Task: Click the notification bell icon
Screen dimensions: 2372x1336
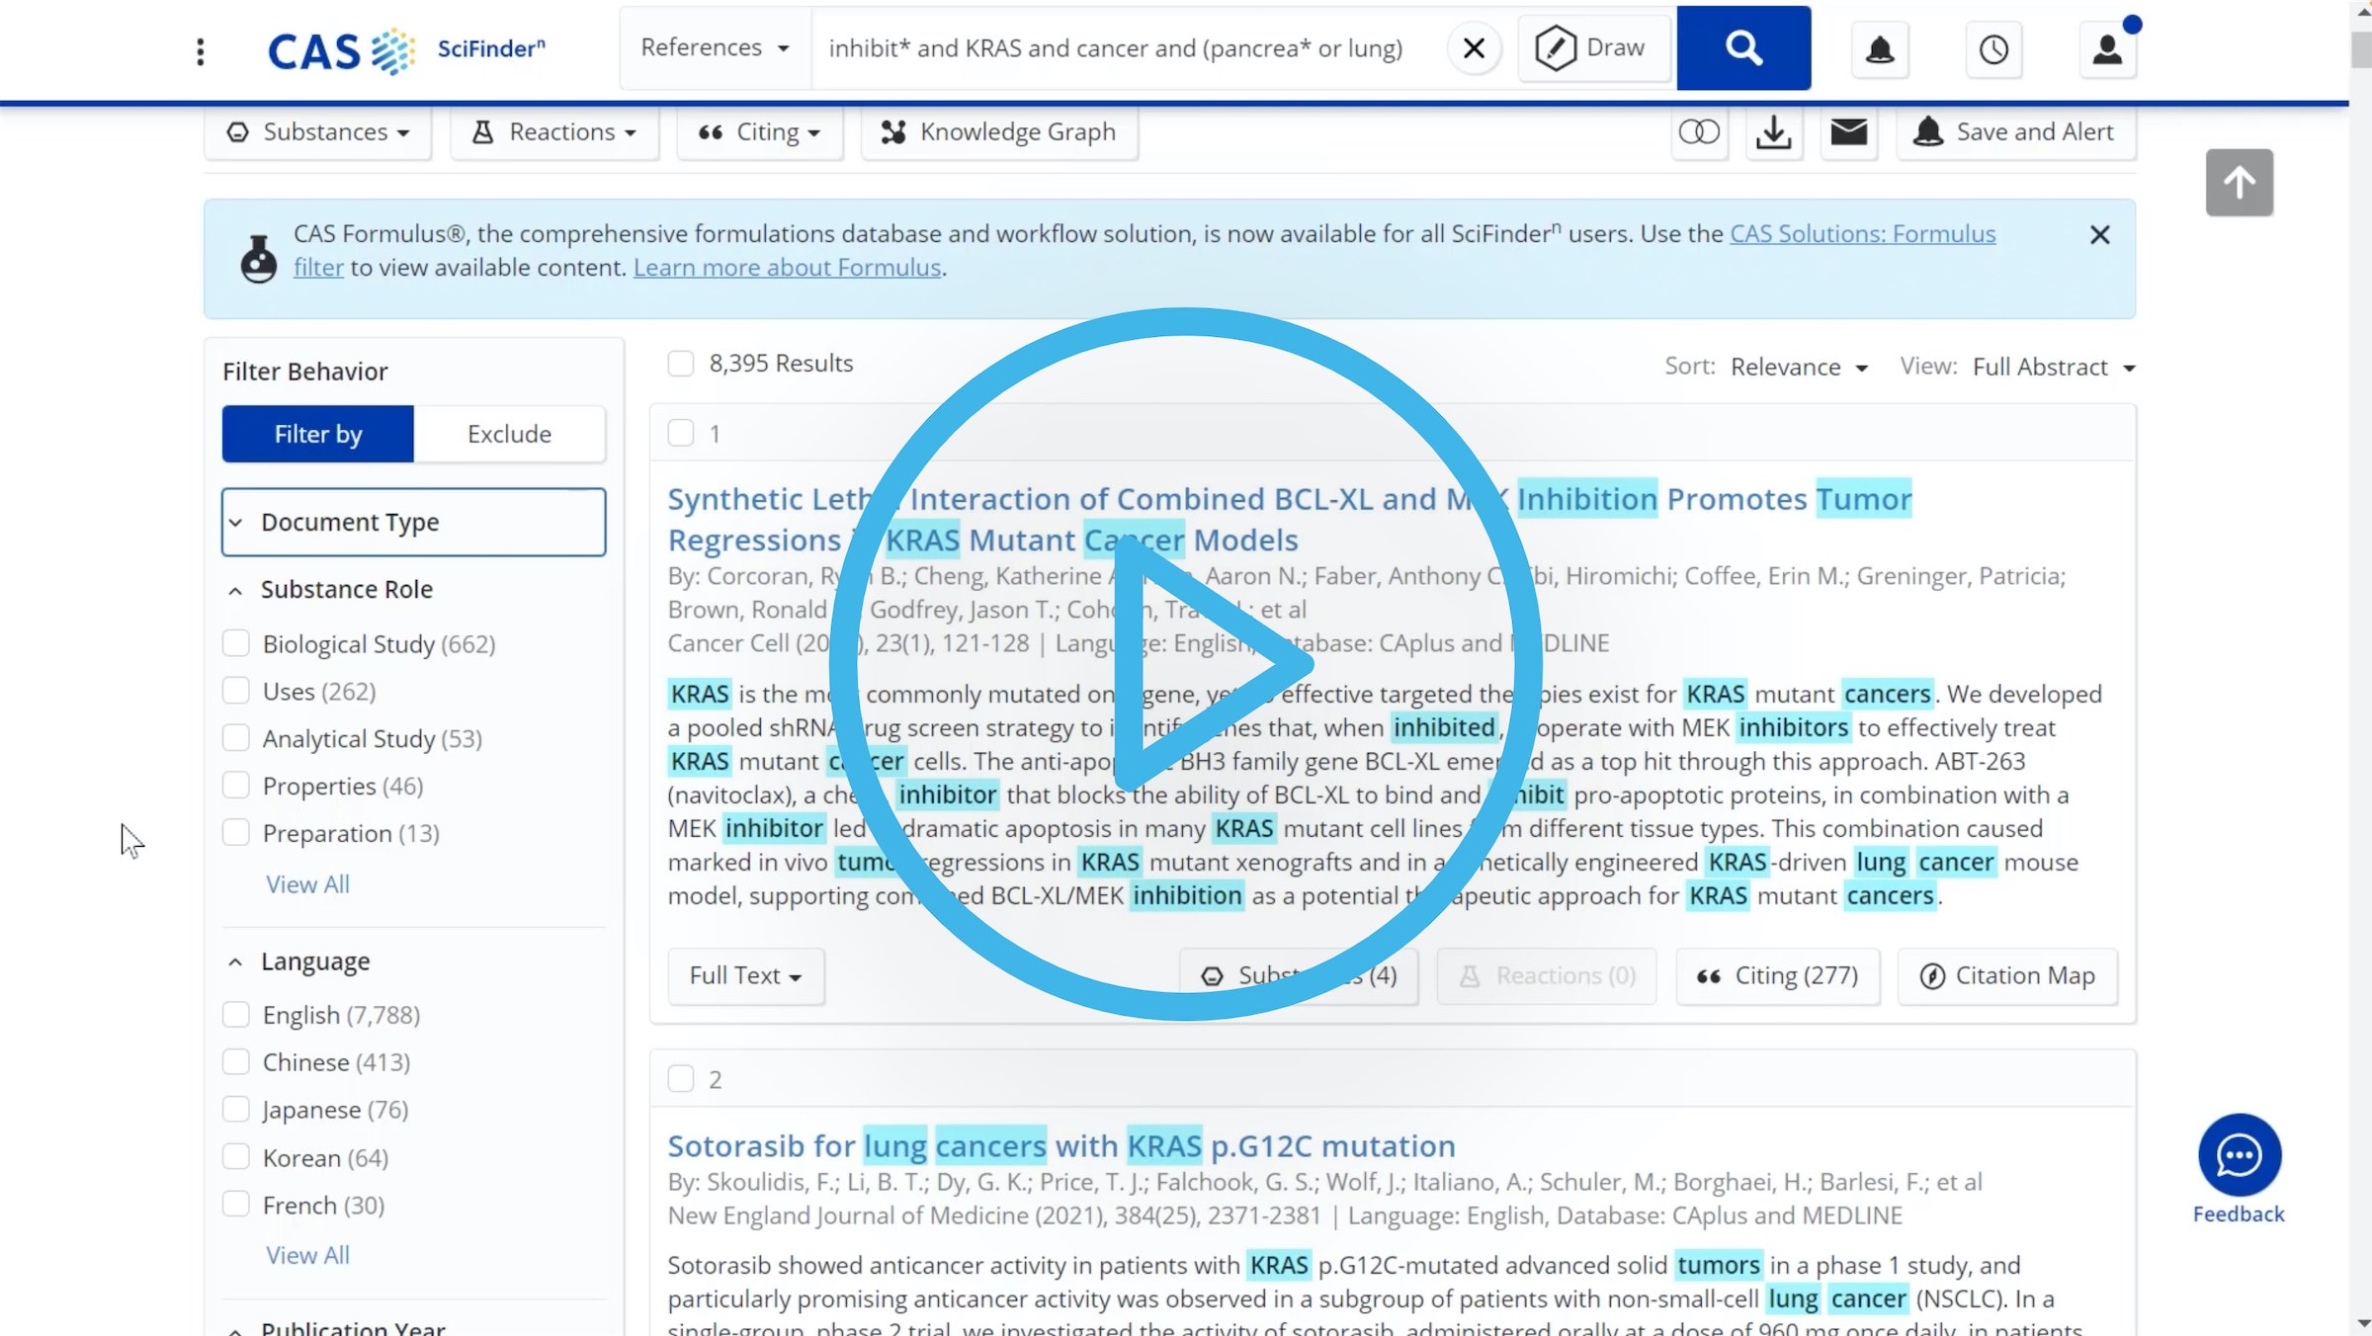Action: [1880, 48]
